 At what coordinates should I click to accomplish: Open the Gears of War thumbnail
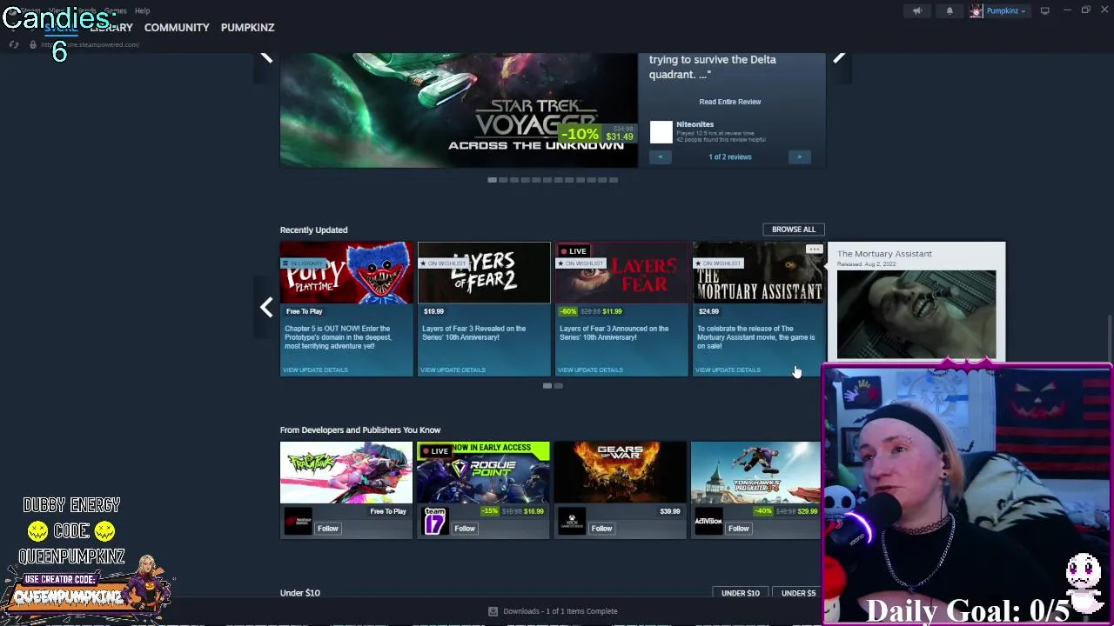tap(621, 472)
